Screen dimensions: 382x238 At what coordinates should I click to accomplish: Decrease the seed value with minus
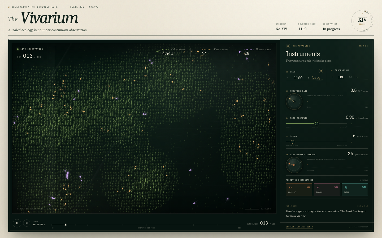(x=288, y=78)
